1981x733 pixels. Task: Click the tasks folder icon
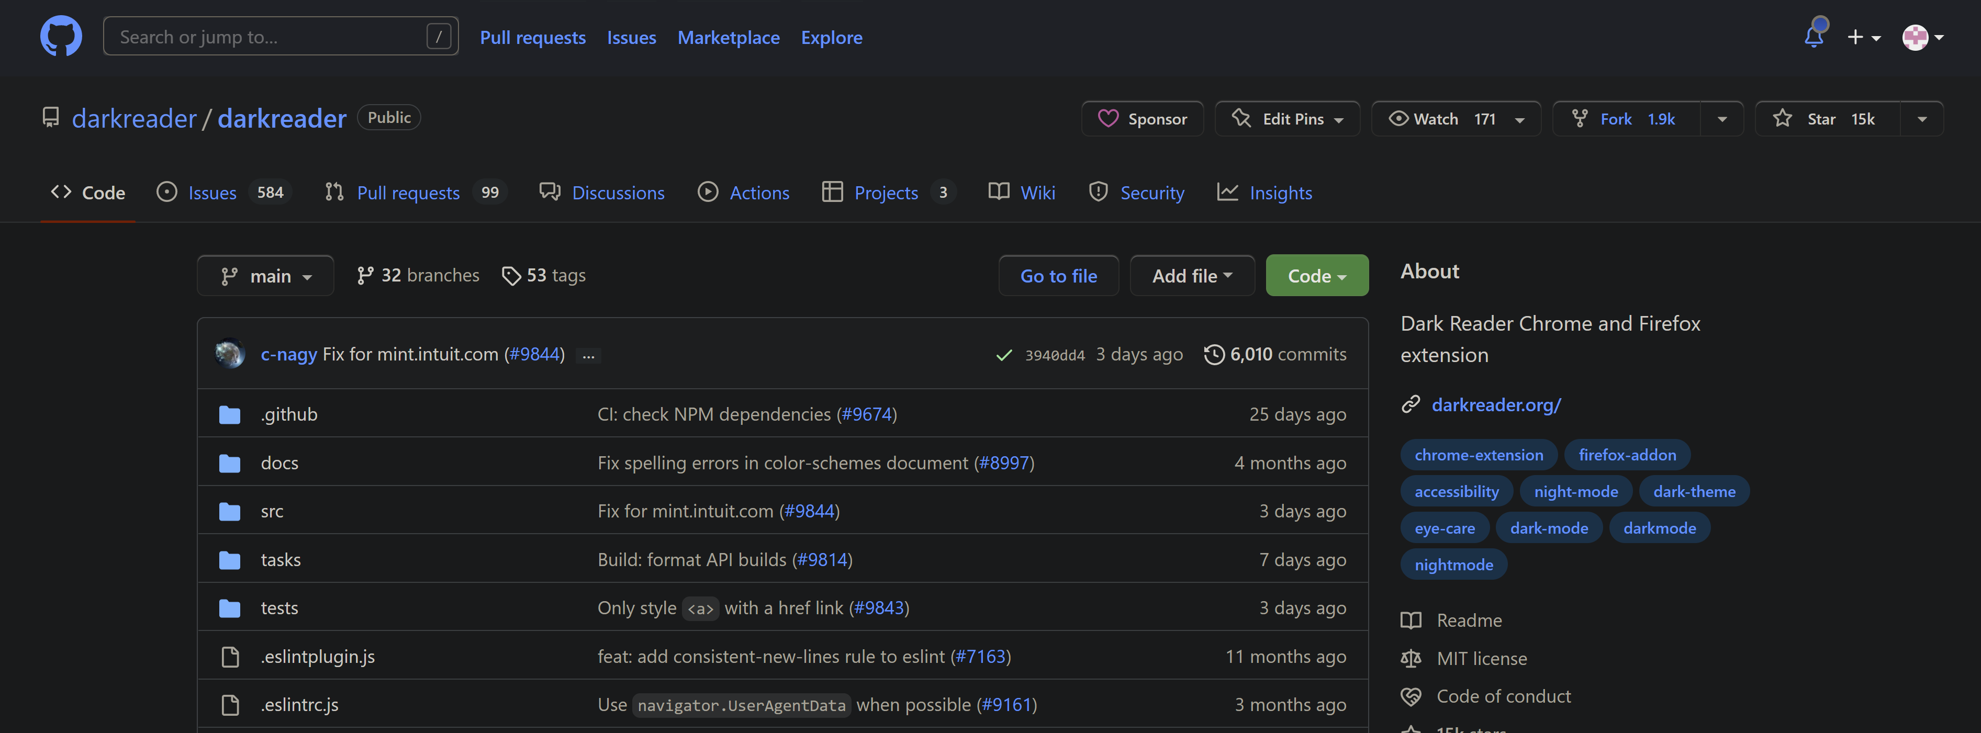(229, 560)
